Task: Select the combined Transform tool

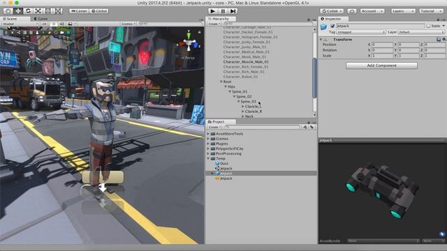Action: coord(58,11)
